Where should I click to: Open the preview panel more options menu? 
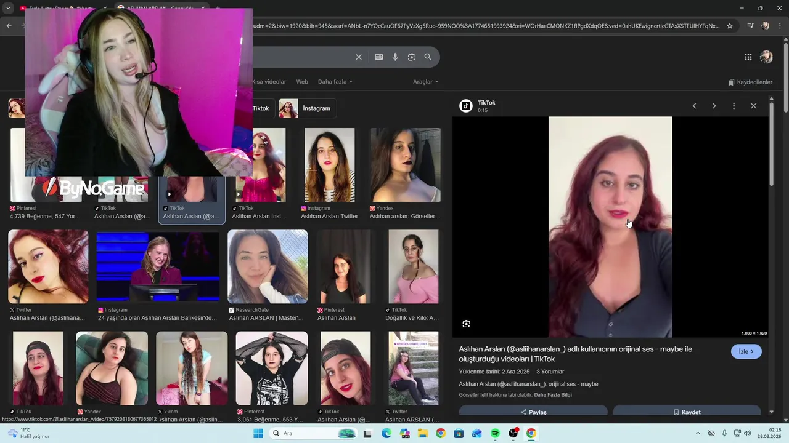tap(734, 106)
